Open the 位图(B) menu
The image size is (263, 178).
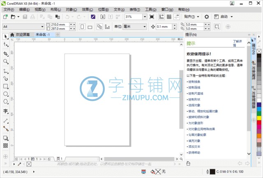103,10
